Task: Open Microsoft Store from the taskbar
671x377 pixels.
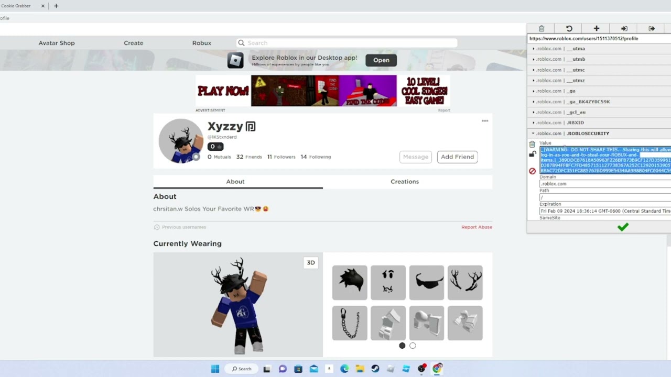Action: (x=298, y=369)
